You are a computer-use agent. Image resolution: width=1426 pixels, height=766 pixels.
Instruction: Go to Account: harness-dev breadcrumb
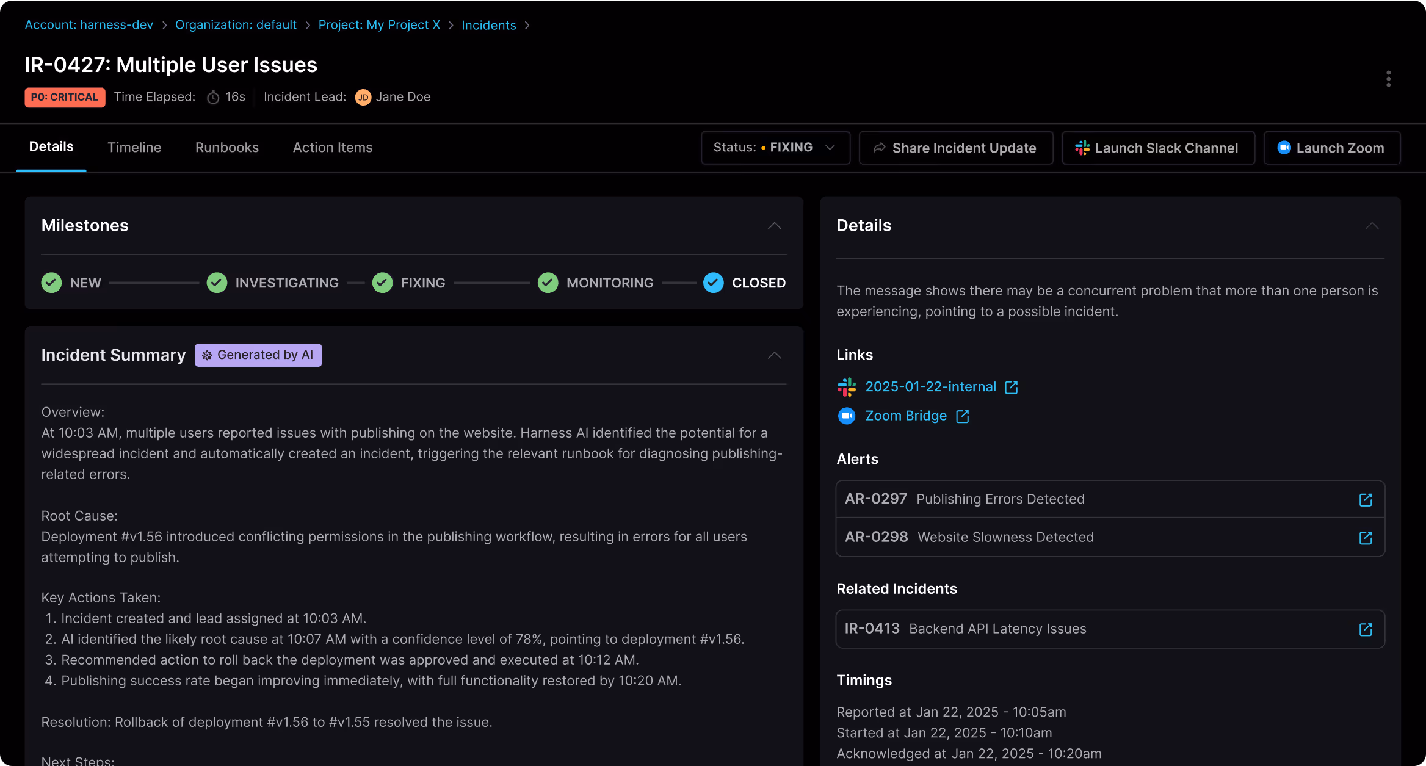tap(89, 25)
